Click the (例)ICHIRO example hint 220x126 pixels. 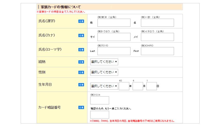point(147,46)
